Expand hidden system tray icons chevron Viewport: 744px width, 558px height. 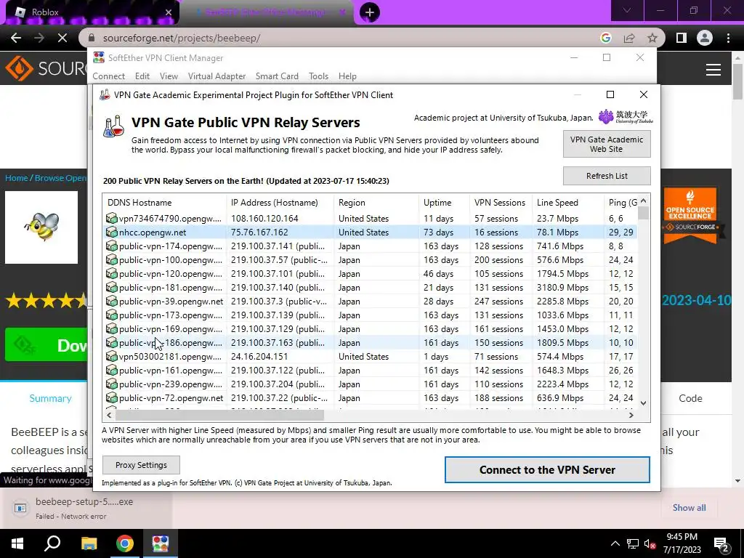[x=615, y=543]
